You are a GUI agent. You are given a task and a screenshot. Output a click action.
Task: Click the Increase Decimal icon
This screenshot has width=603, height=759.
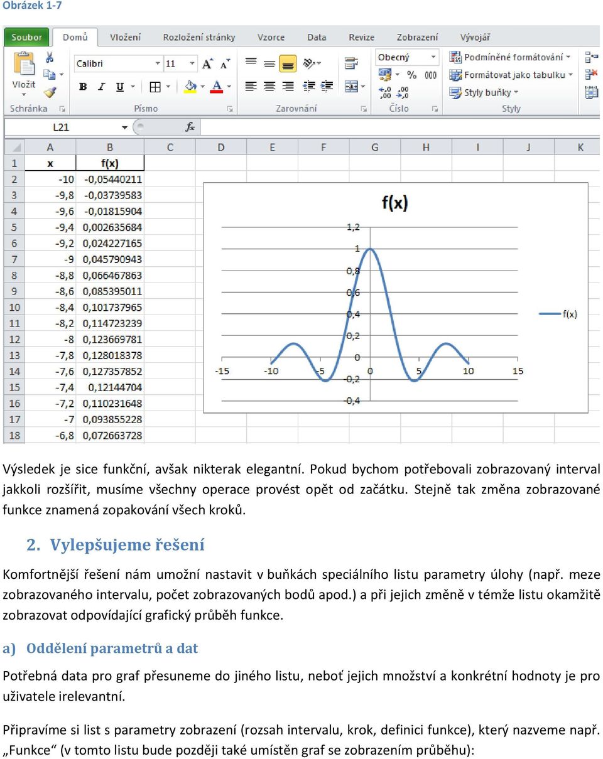[x=385, y=92]
